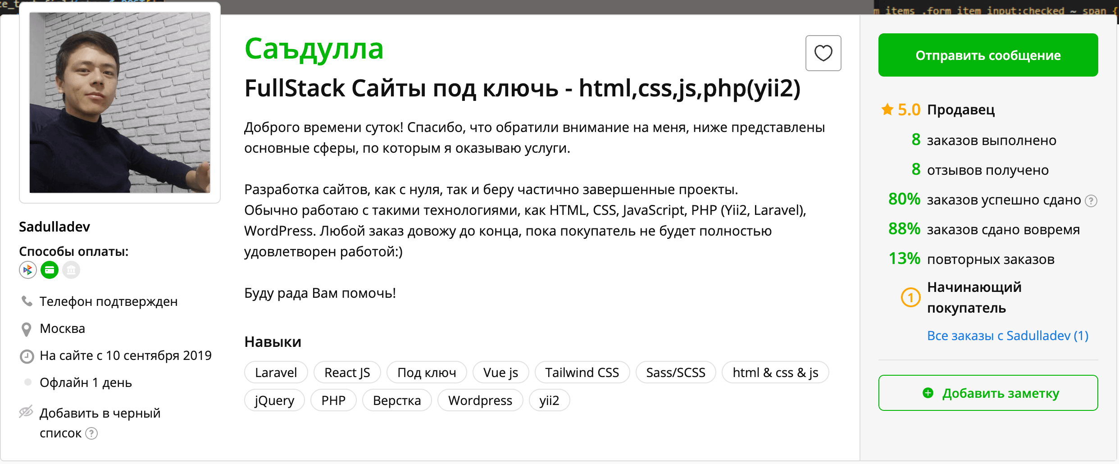The height and width of the screenshot is (464, 1119).
Task: Click the crossed-eye blacklist icon
Action: 26,412
